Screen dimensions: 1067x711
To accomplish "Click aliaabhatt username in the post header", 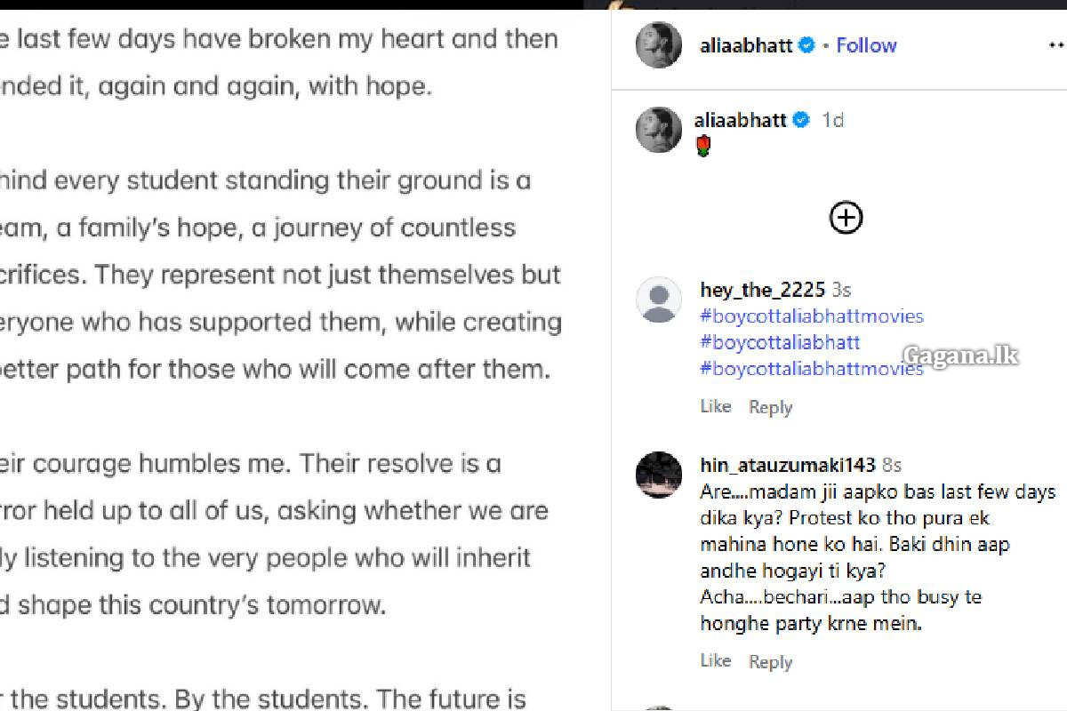I will [746, 45].
